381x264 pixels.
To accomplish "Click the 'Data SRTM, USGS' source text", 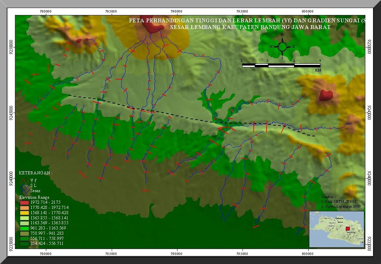I will 341,202.
